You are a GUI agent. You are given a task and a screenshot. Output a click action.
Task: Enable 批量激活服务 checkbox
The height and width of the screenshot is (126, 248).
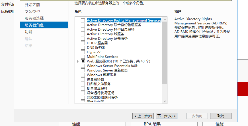[83, 89]
